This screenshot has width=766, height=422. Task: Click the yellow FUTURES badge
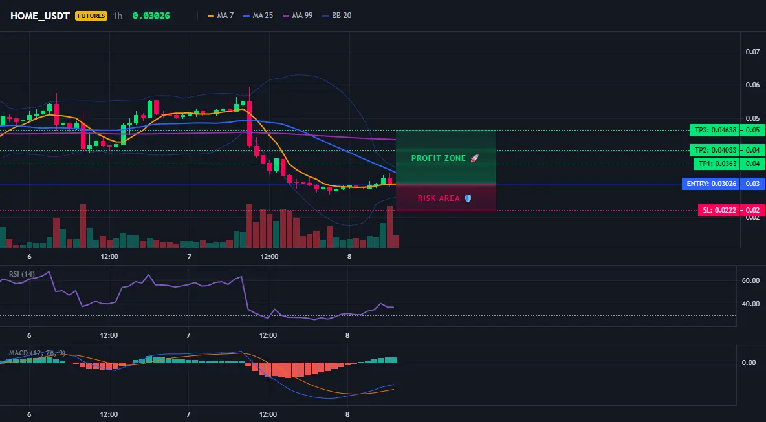point(91,16)
